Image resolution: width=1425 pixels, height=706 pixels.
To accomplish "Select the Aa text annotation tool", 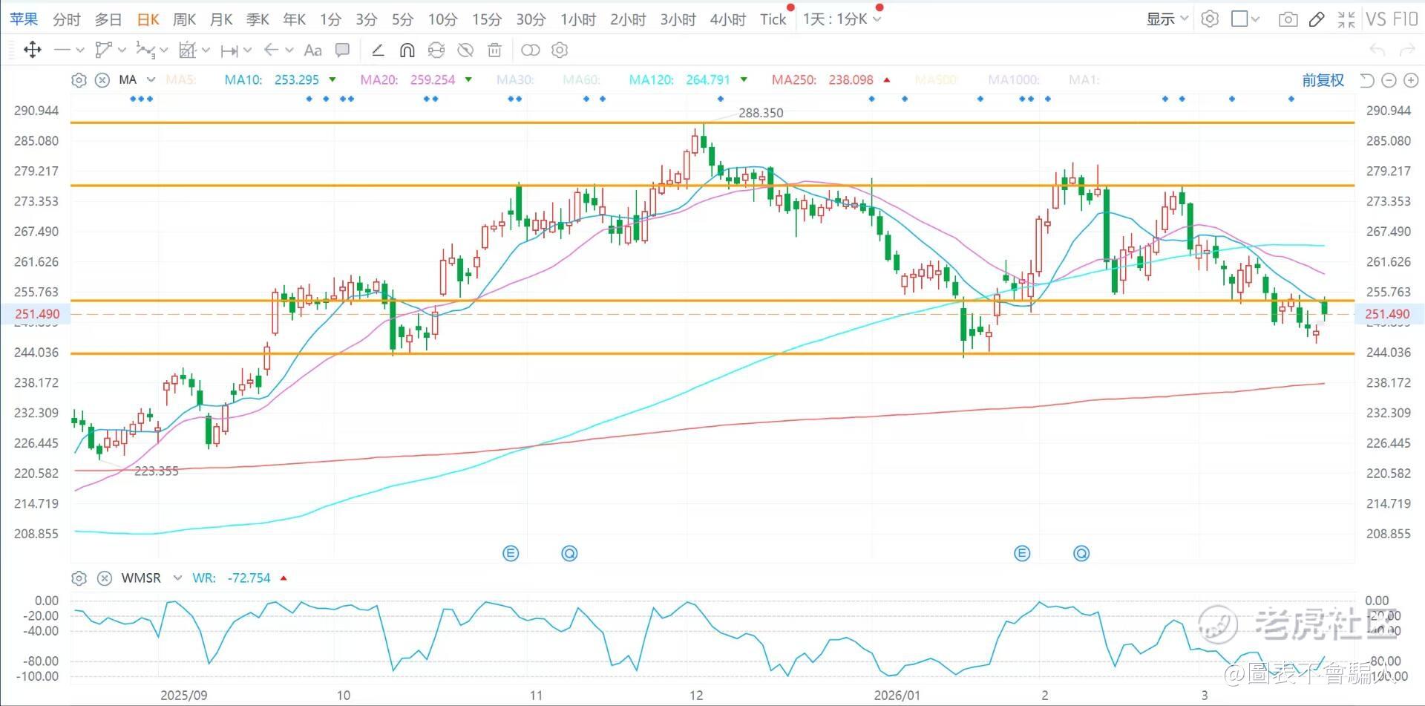I will click(313, 50).
